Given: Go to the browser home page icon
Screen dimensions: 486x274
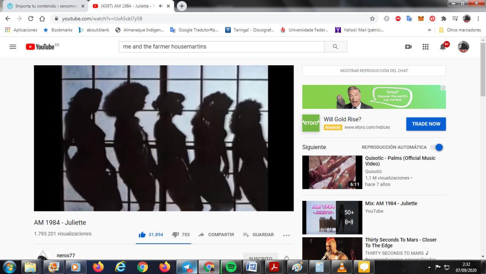Looking at the screenshot, I should coord(42,19).
